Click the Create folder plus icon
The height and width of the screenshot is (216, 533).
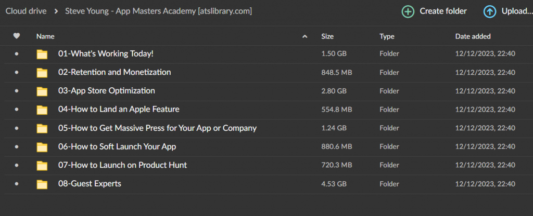click(x=408, y=11)
